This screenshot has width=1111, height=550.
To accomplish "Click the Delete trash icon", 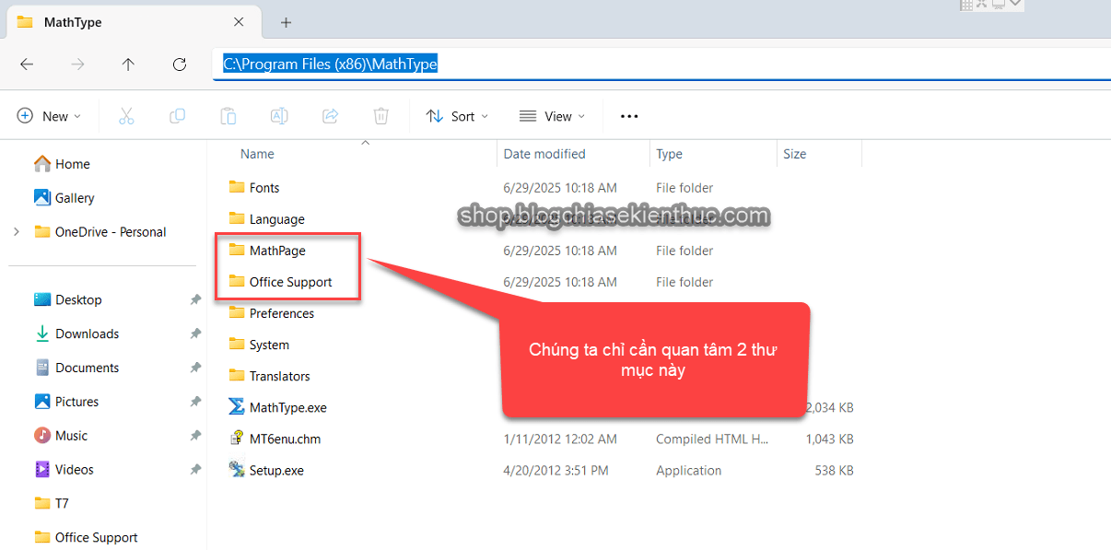I will [x=380, y=116].
